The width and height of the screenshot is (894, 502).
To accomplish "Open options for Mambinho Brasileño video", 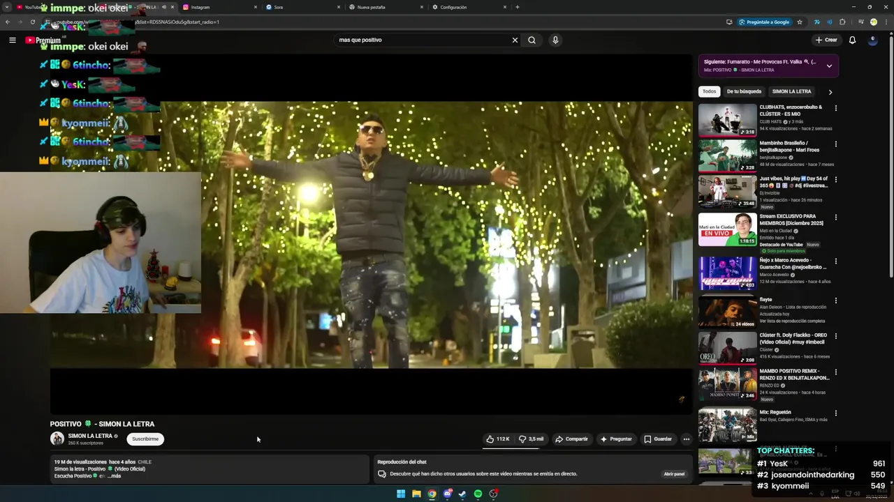I will click(x=835, y=144).
